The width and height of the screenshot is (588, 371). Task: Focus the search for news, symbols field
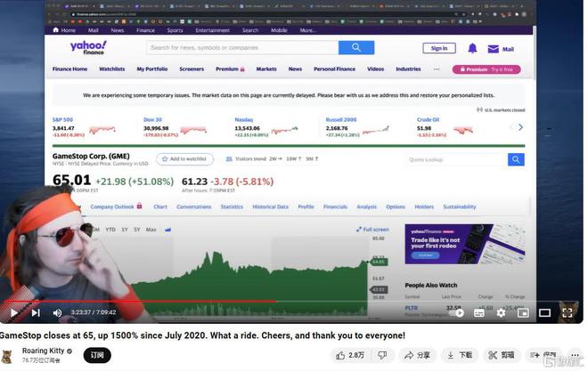click(242, 47)
